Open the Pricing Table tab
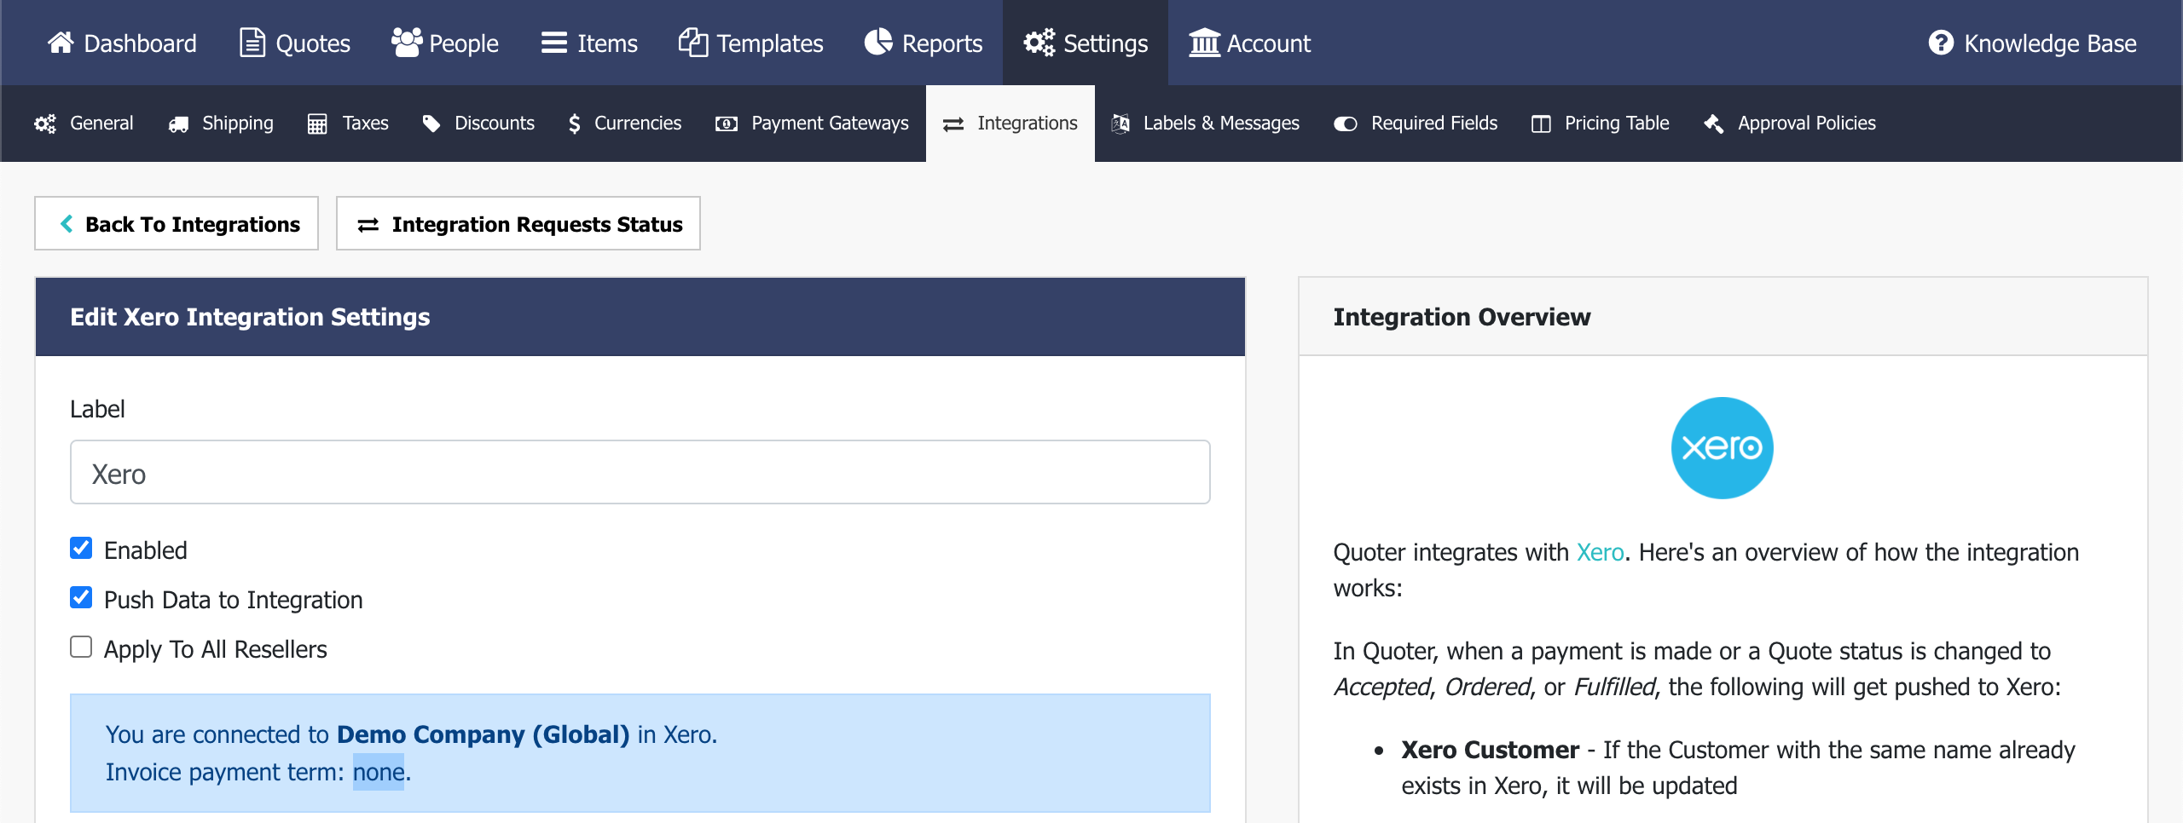The height and width of the screenshot is (823, 2183). (1601, 124)
